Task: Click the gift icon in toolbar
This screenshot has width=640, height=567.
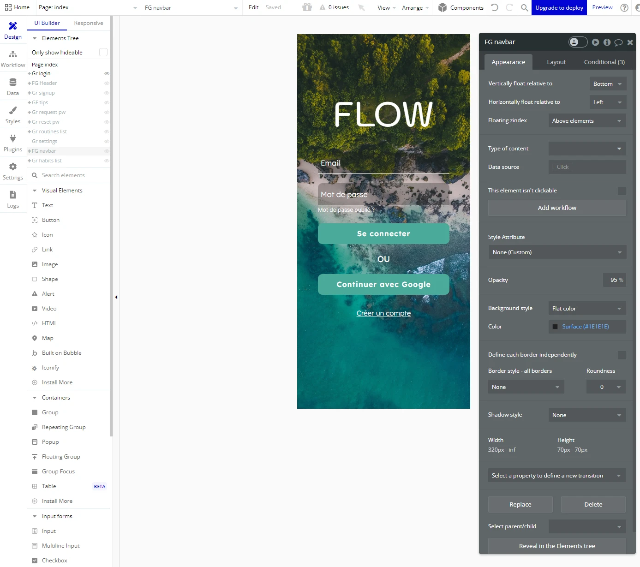Action: tap(307, 7)
